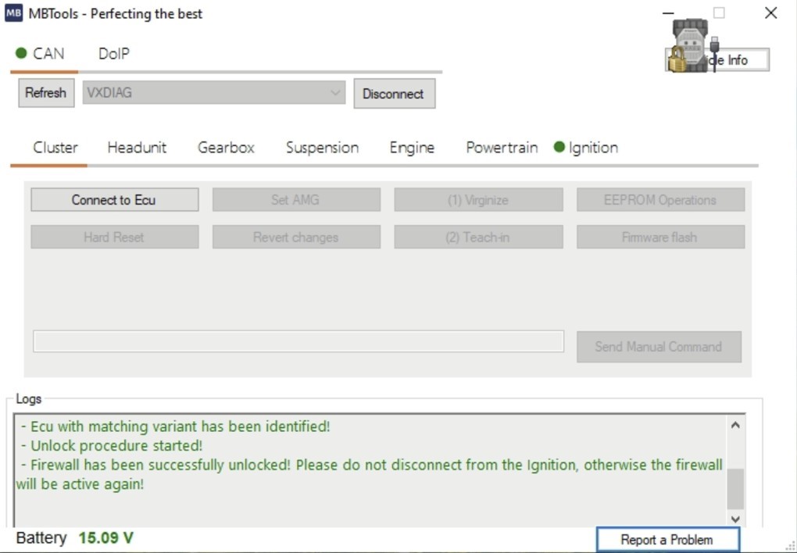This screenshot has height=553, width=797.
Task: Select the Suspension tab
Action: pos(322,148)
